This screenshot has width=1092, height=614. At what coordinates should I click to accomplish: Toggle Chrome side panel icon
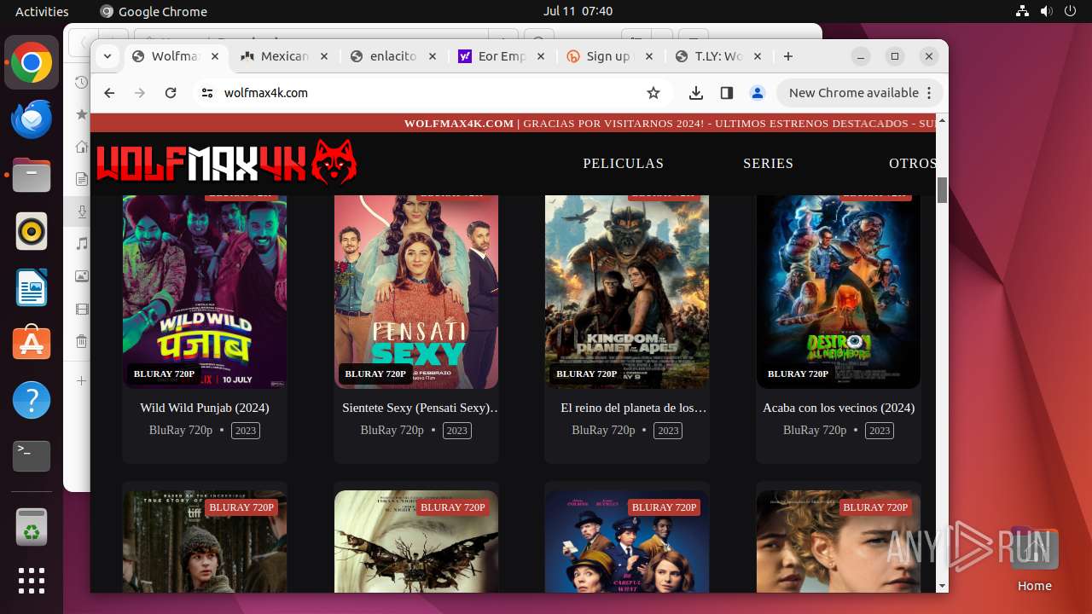click(x=727, y=93)
